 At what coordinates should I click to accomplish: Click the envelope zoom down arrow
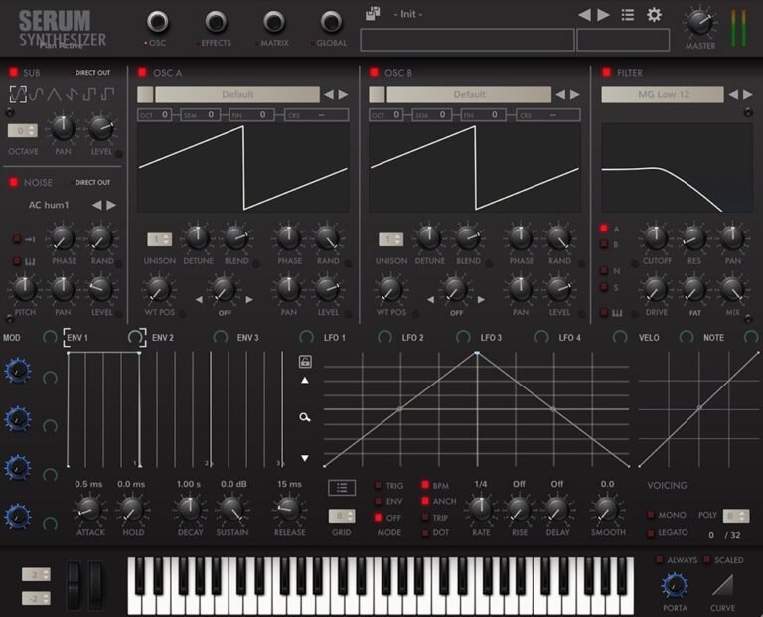point(305,458)
